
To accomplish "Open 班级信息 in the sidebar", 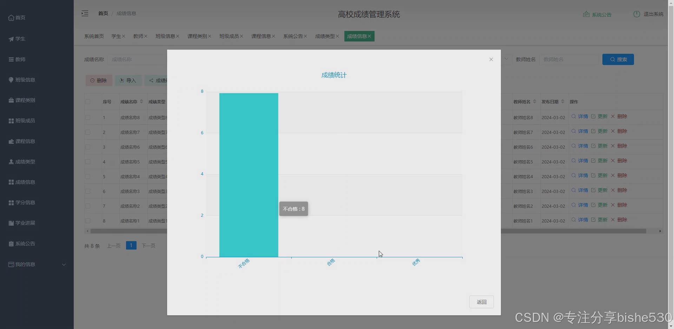I will (x=22, y=80).
